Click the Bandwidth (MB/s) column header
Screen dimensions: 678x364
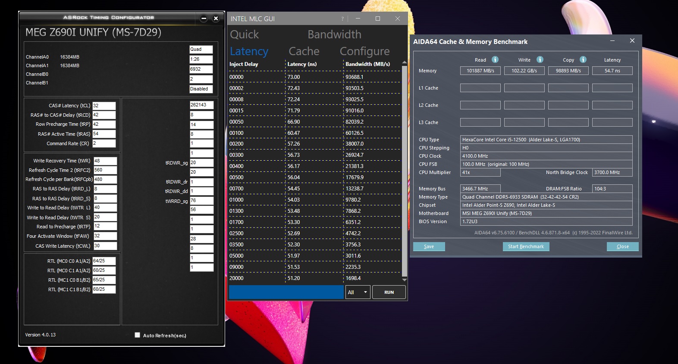click(x=367, y=64)
